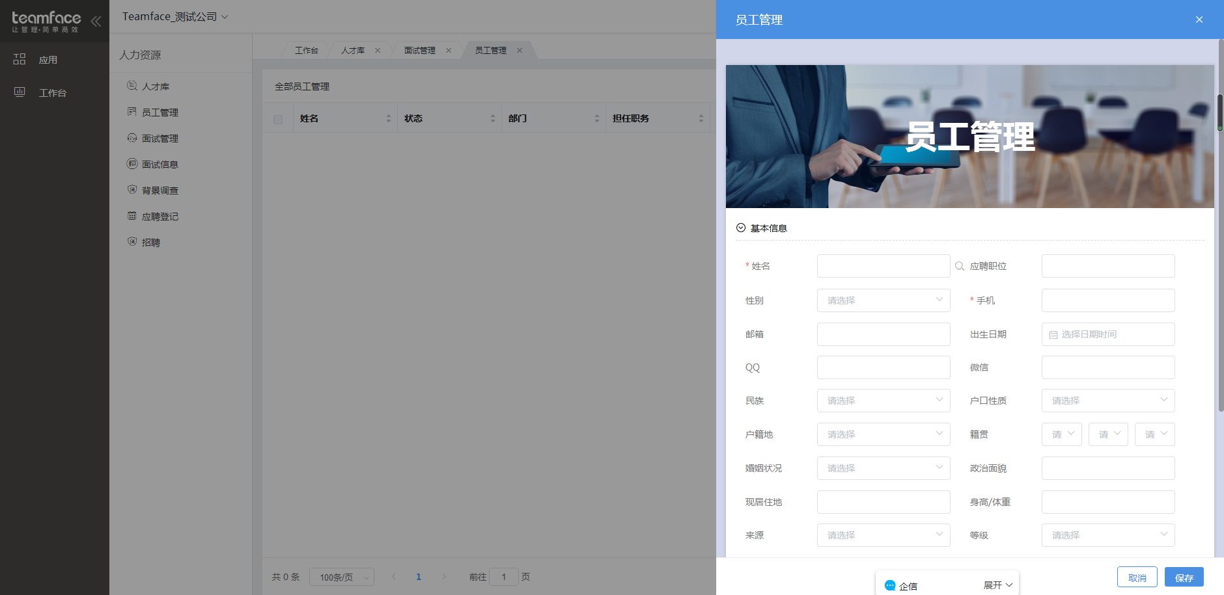Click the 应聘职位 input field
1224x595 pixels.
coord(1108,266)
